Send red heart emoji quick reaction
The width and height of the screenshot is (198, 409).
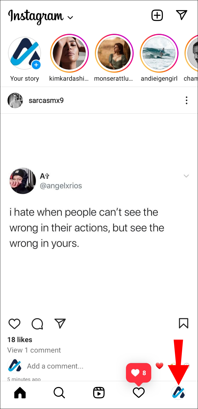click(159, 366)
